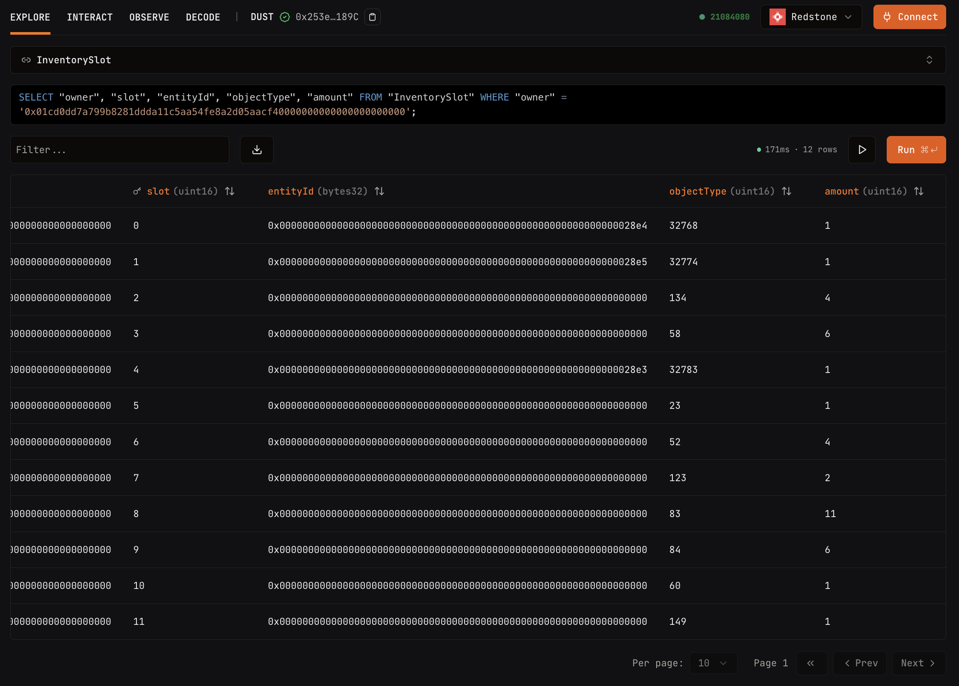The width and height of the screenshot is (959, 686).
Task: Click the Connect wallet button
Action: (909, 17)
